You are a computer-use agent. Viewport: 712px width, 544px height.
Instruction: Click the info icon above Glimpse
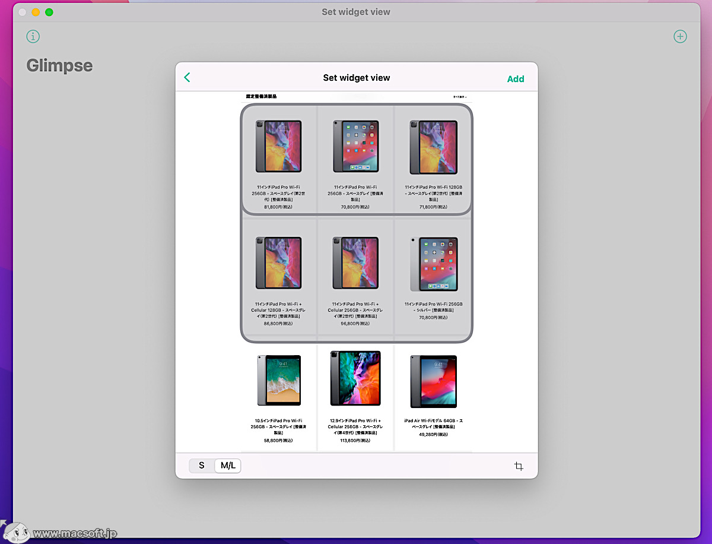point(33,36)
